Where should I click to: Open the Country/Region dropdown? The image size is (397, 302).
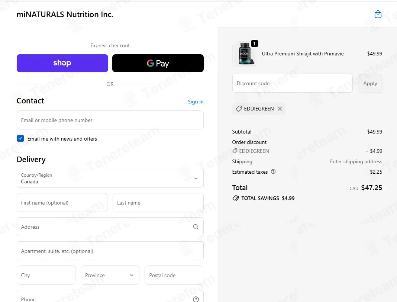110,179
